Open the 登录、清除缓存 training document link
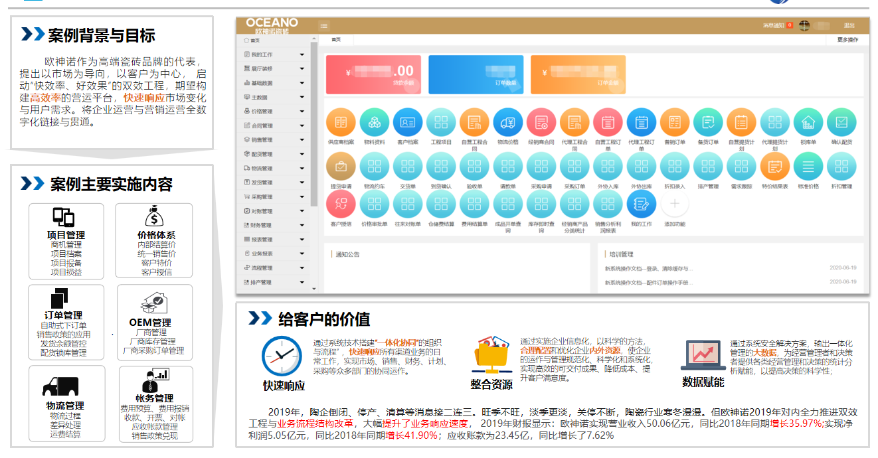Image resolution: width=878 pixels, height=458 pixels. 649,268
